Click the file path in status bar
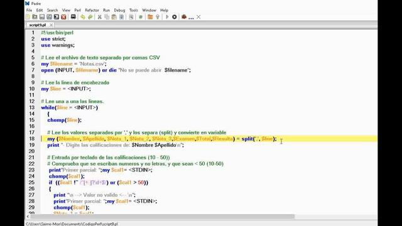 tap(72, 224)
